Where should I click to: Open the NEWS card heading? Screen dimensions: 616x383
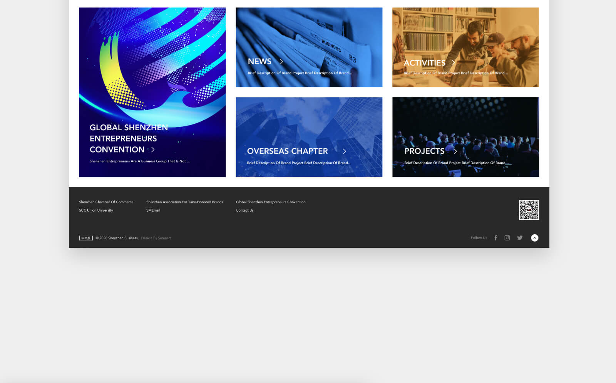pyautogui.click(x=259, y=62)
